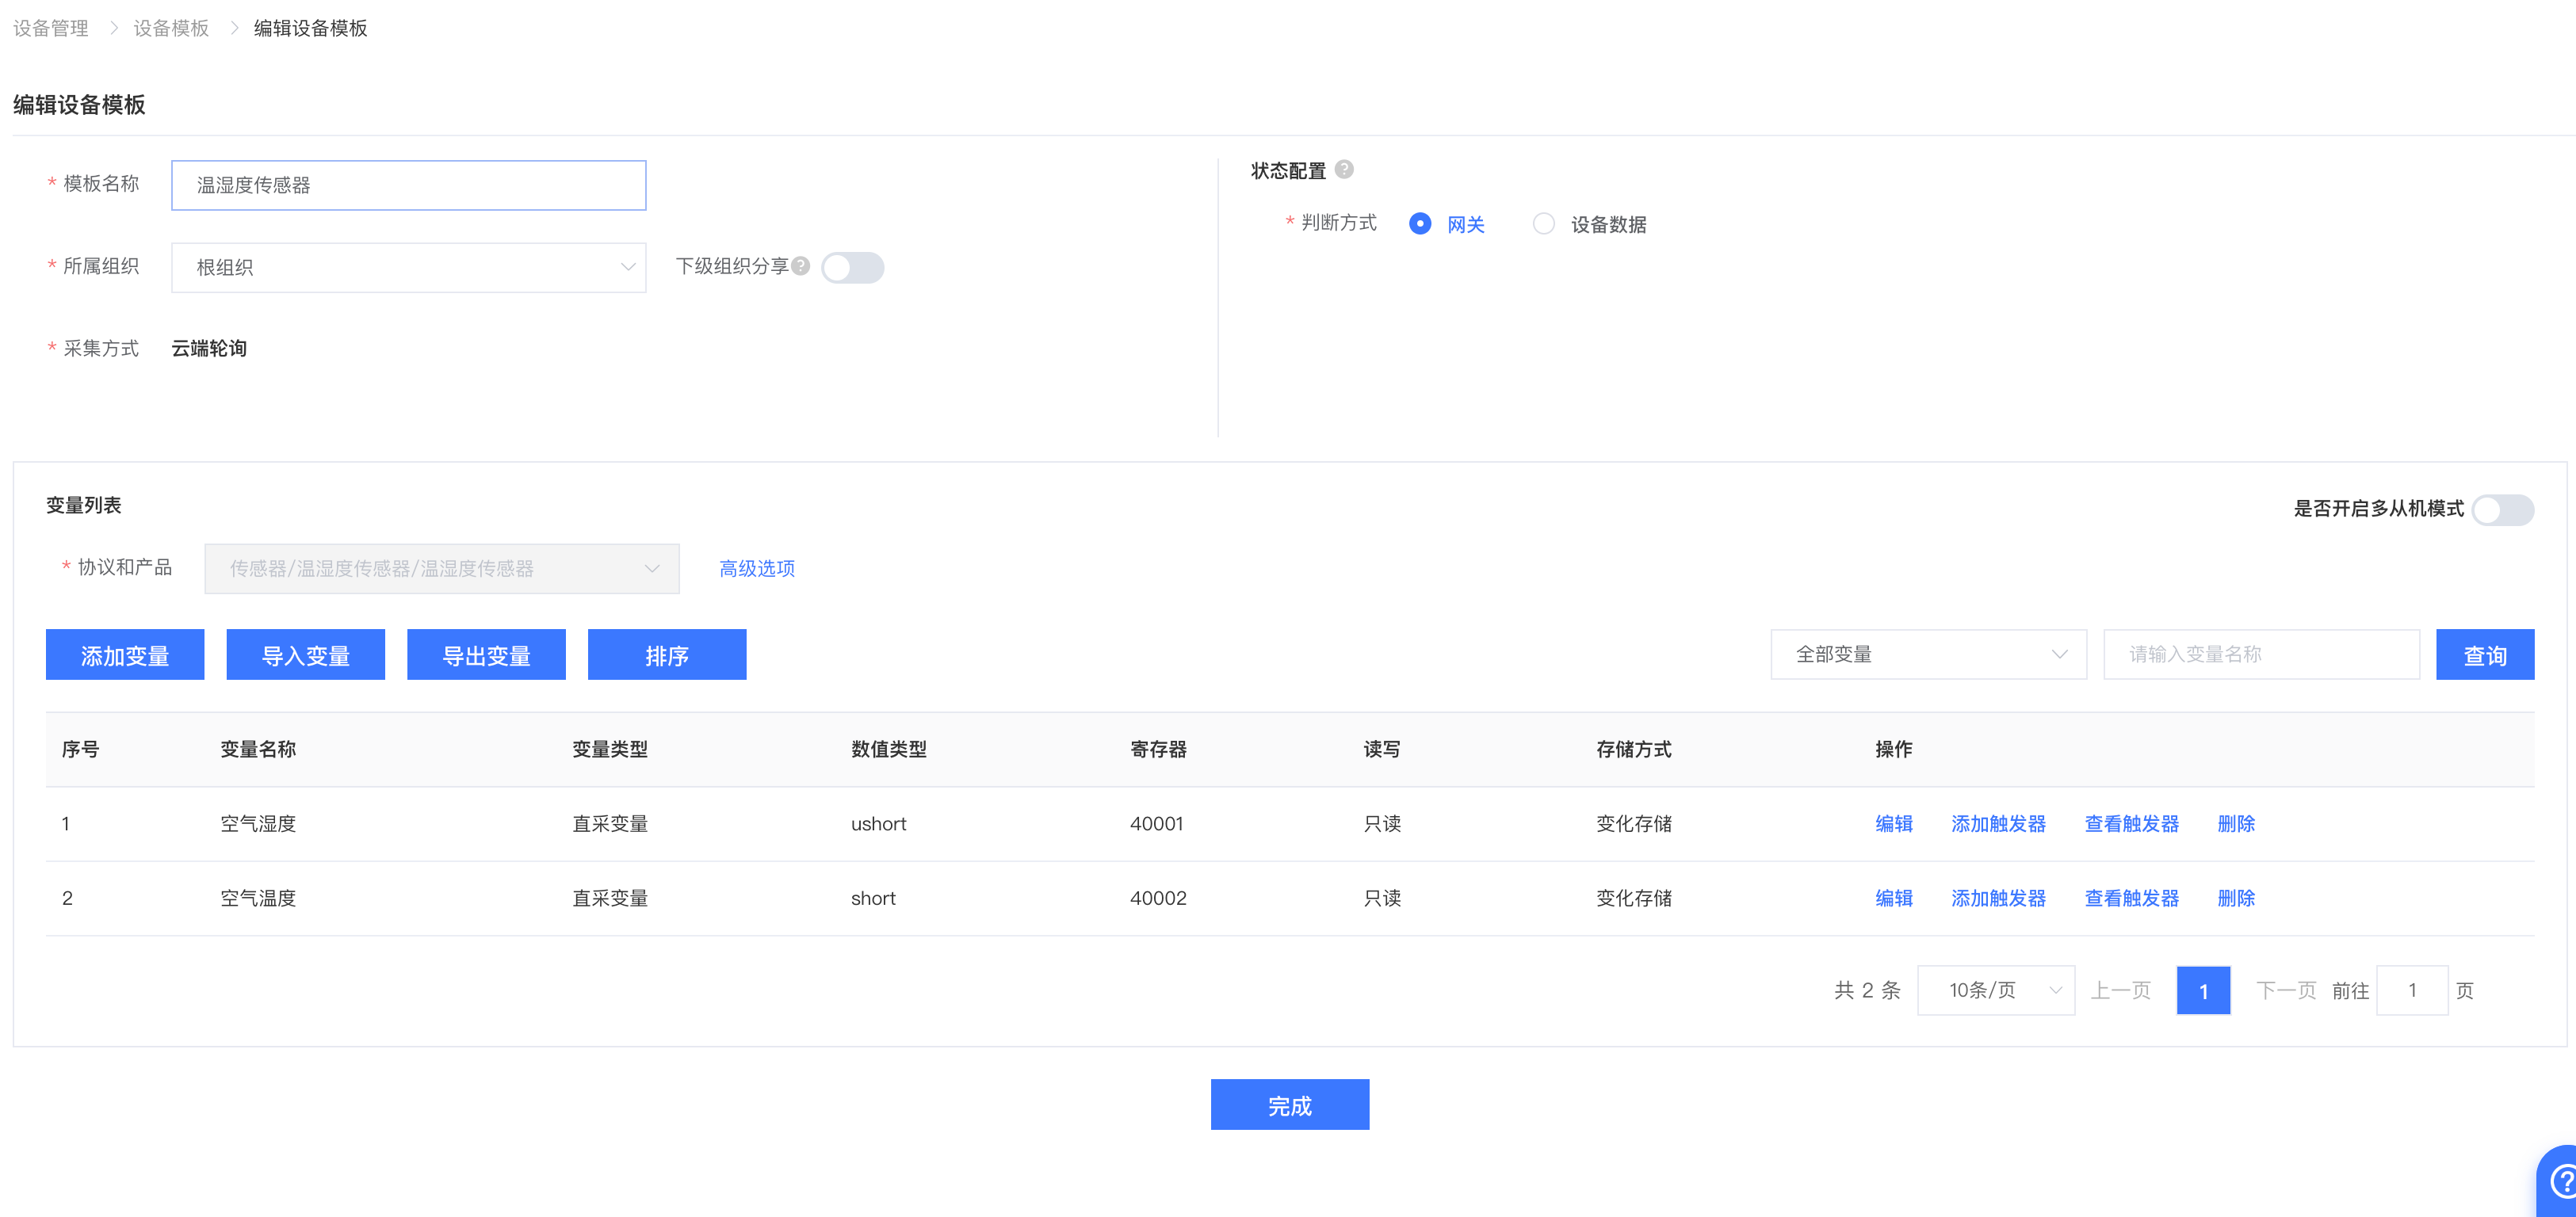The image size is (2576, 1217).
Task: Click the 完成 button
Action: (x=1289, y=1104)
